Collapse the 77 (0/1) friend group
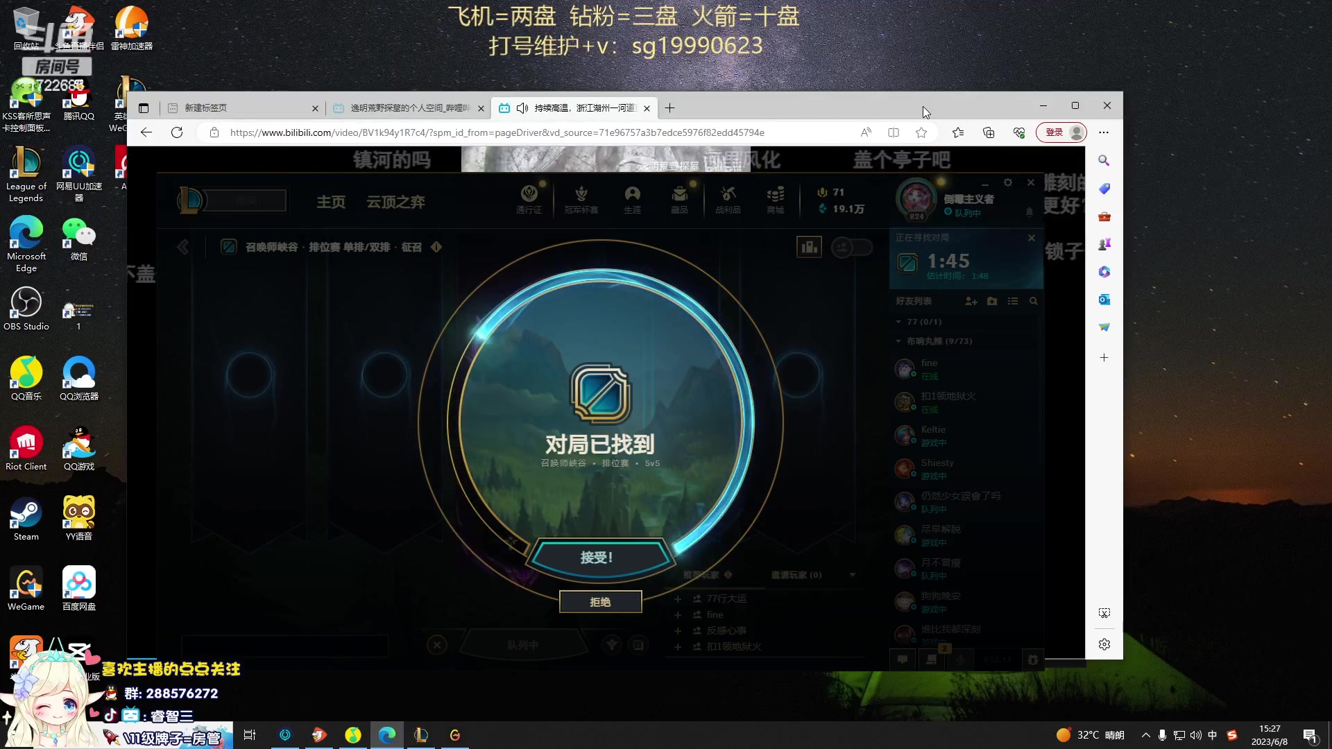This screenshot has height=749, width=1332. (898, 322)
